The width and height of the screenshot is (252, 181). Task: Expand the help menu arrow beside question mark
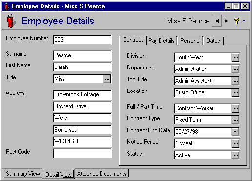(244, 21)
